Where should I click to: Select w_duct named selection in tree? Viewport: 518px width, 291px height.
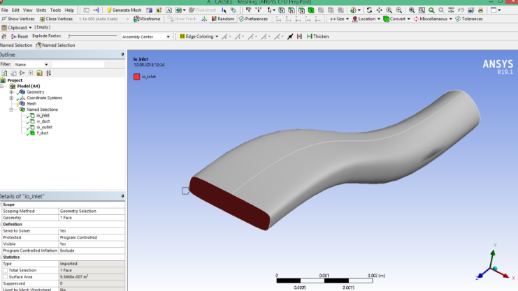pos(43,121)
